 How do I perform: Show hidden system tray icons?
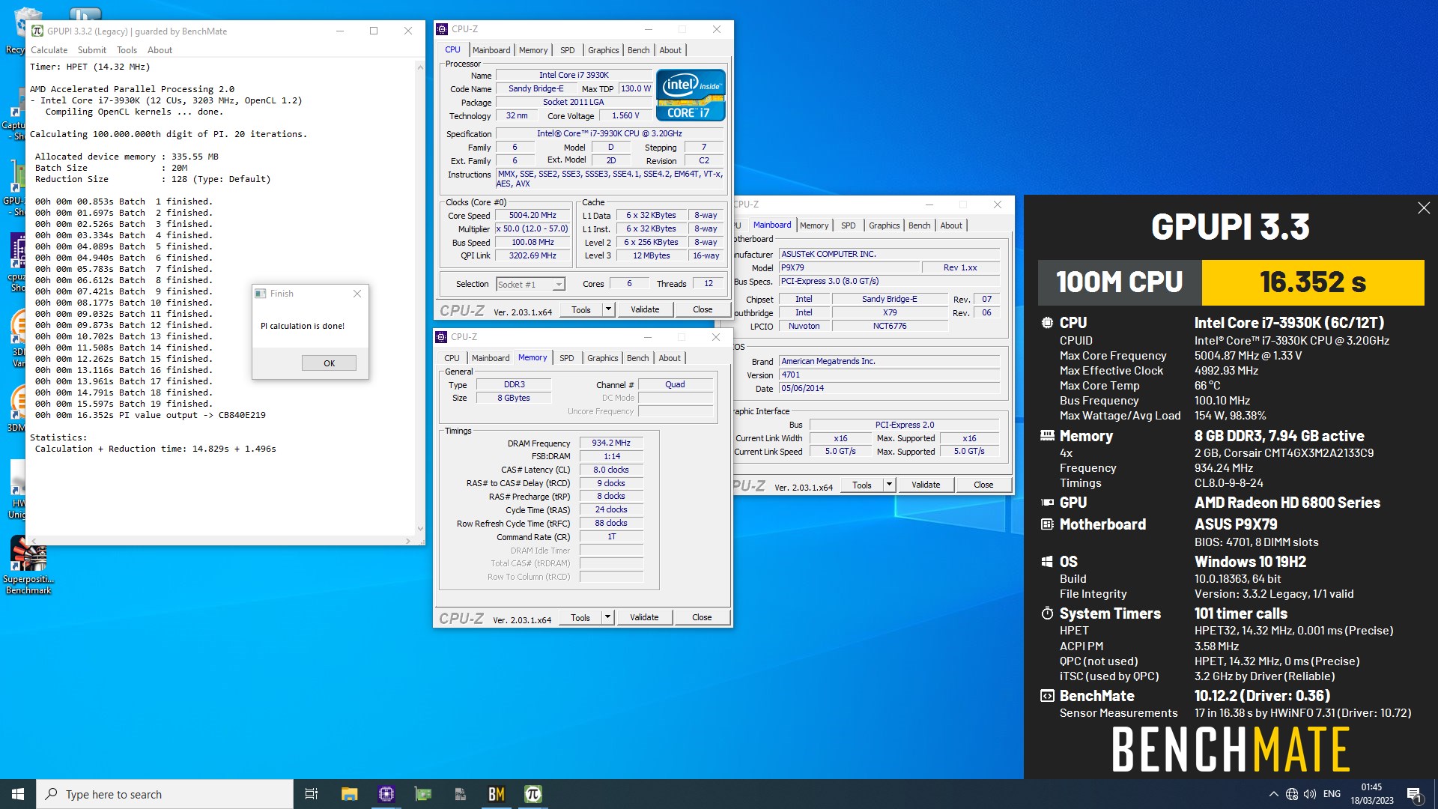coord(1273,794)
